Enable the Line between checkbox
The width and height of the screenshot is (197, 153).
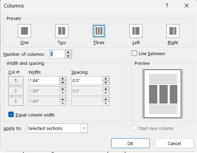[134, 53]
